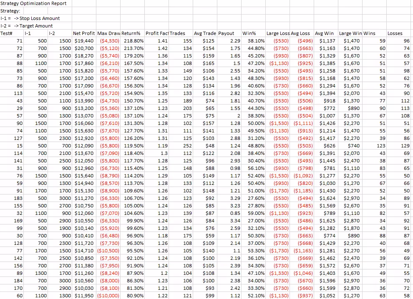The image size is (413, 299).
Task: Select the 'Losses' header cell
Action: pyautogui.click(x=399, y=33)
